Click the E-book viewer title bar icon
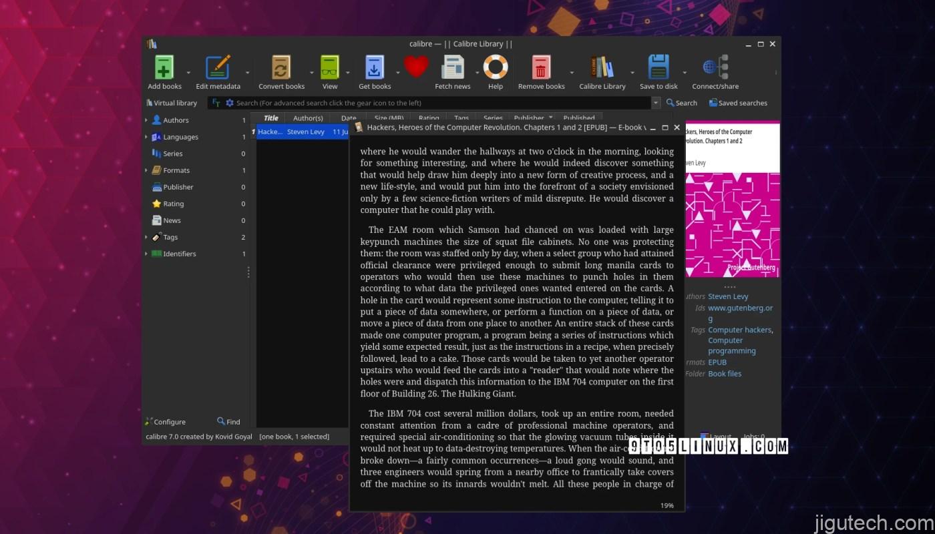This screenshot has height=534, width=935. 359,127
